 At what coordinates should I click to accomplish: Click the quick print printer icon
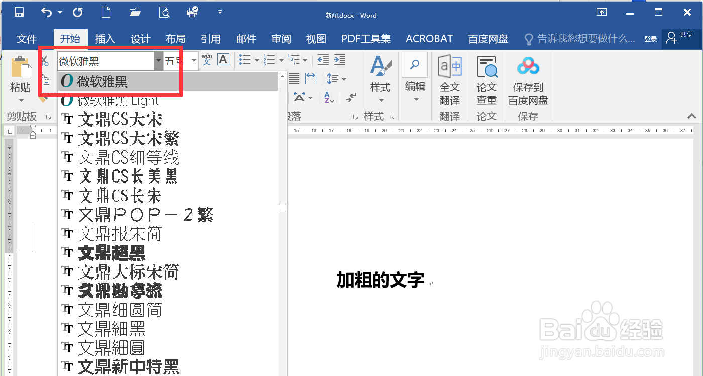point(192,12)
